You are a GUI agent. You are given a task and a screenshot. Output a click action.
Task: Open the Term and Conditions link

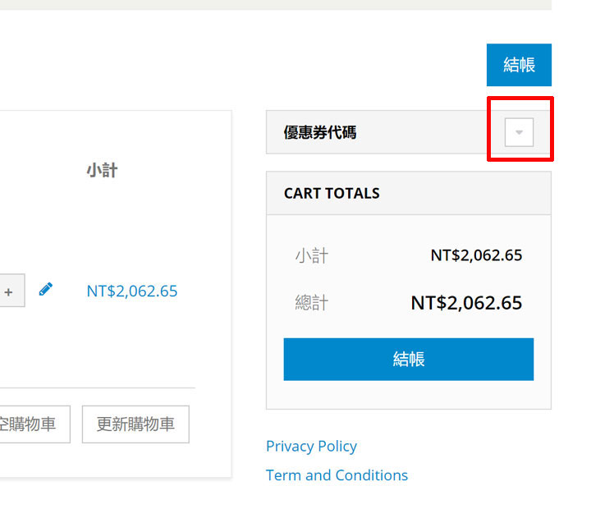(x=337, y=475)
